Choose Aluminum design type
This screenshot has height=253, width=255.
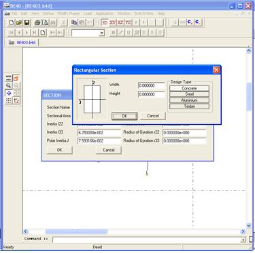189,100
